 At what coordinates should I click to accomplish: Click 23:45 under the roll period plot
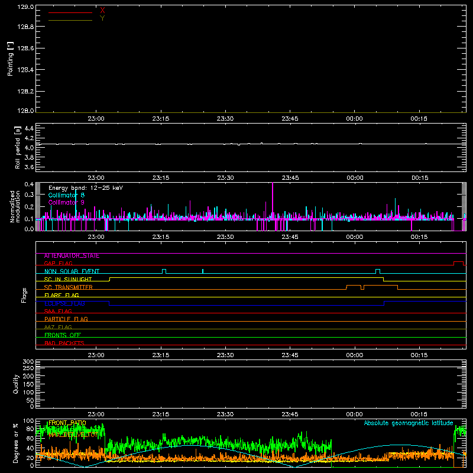point(290,178)
